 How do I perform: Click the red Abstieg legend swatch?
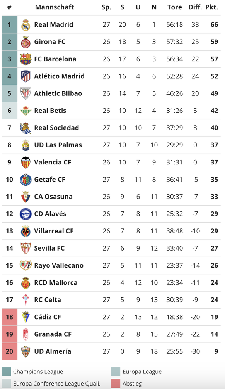tap(116, 384)
